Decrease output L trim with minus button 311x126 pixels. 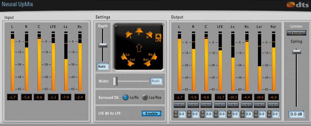tap(176, 116)
